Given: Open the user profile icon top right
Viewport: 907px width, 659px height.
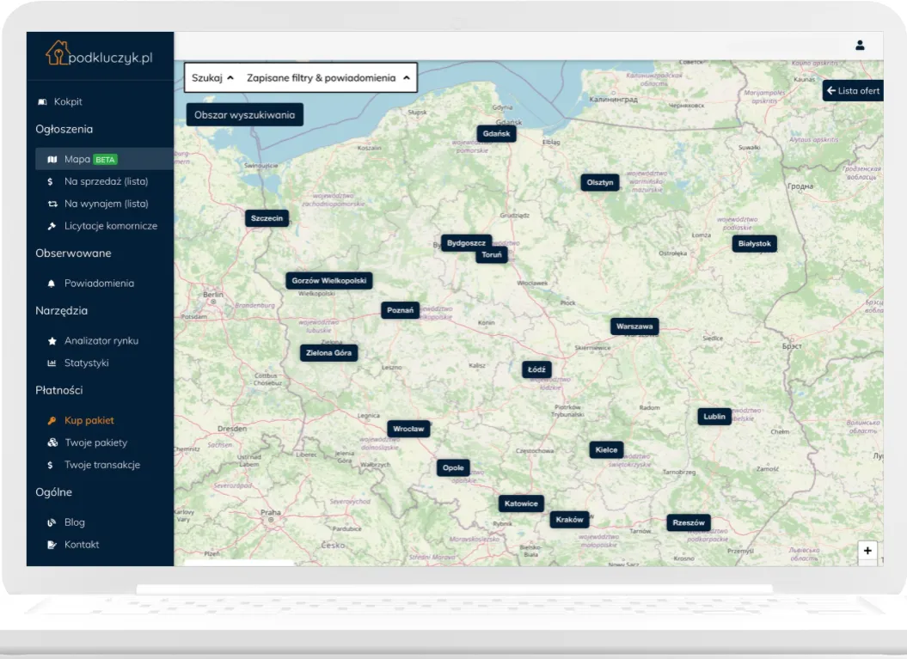Looking at the screenshot, I should pyautogui.click(x=861, y=46).
